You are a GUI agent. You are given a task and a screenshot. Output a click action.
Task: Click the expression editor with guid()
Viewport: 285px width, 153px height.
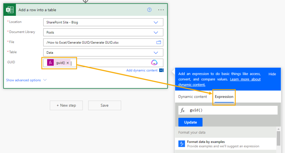tap(228, 110)
